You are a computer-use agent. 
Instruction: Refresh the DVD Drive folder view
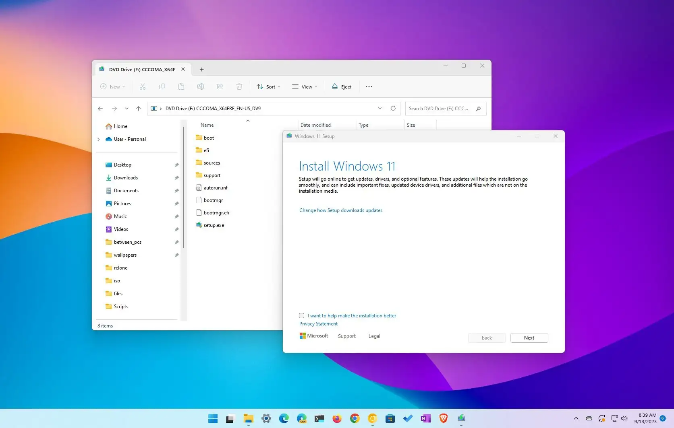(x=393, y=108)
